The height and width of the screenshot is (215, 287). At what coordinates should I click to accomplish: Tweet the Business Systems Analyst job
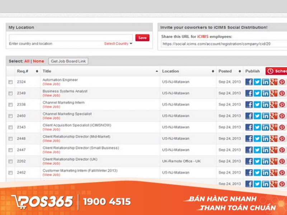257,93
